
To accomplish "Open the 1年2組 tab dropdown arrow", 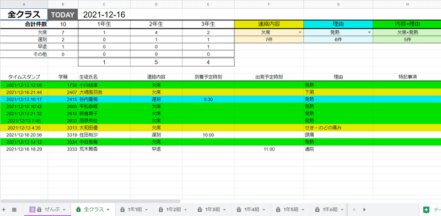I will pos(186,210).
